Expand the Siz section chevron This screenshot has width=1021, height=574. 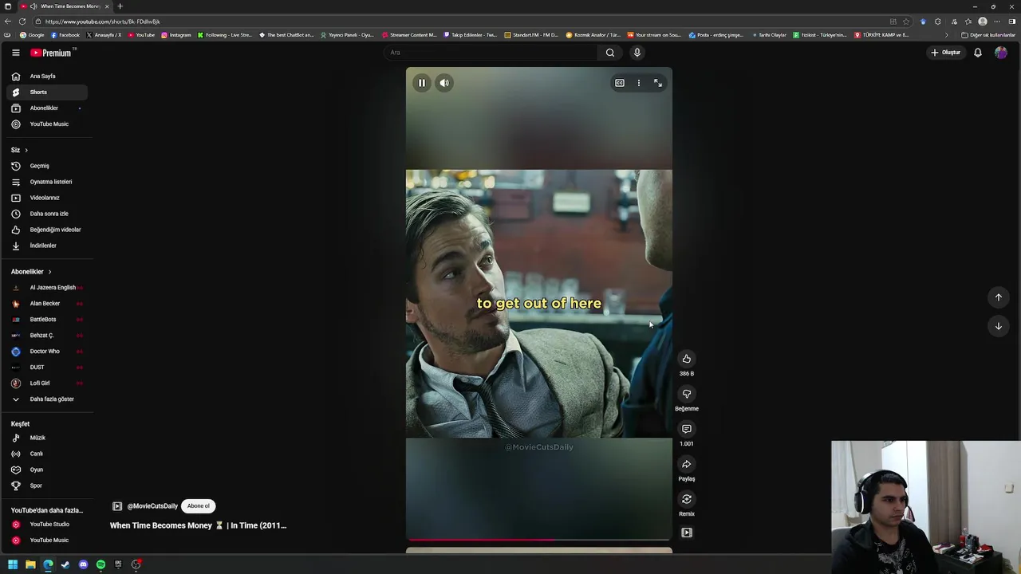[x=26, y=150]
